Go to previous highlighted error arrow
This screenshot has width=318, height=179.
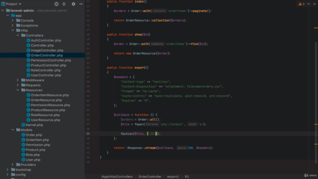pyautogui.click(x=309, y=4)
